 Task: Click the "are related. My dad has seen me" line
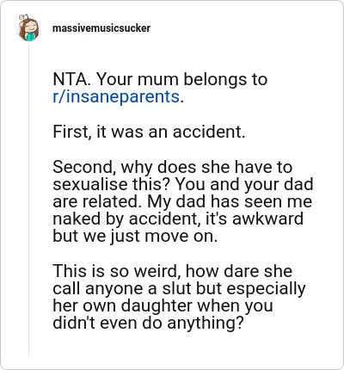(182, 201)
